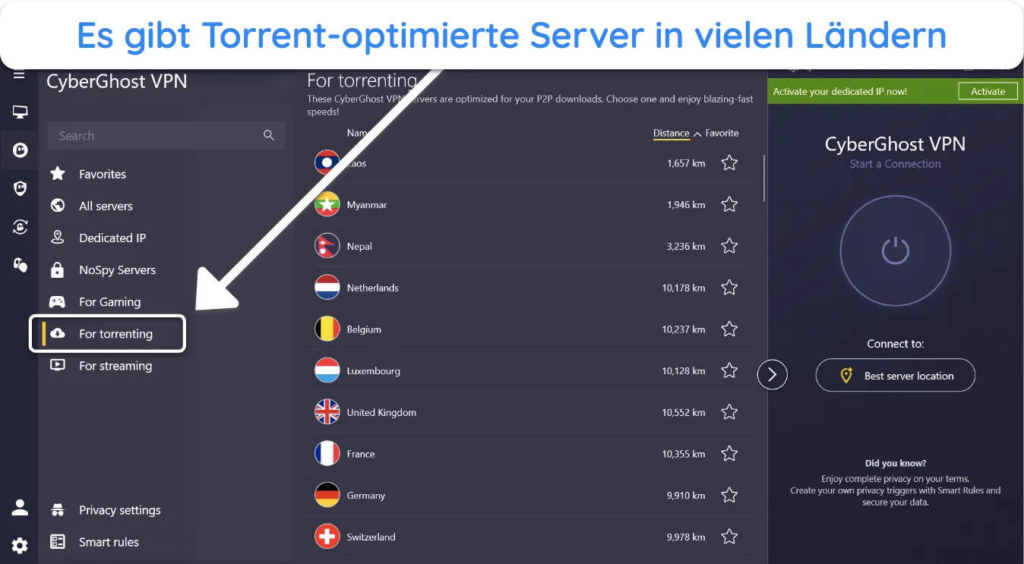Viewport: 1024px width, 564px height.
Task: Click the Switzerland flag icon
Action: [x=327, y=537]
